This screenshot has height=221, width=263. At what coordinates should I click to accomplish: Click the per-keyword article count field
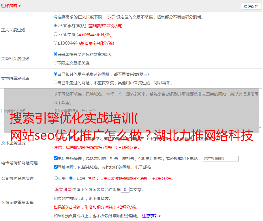coord(125,190)
